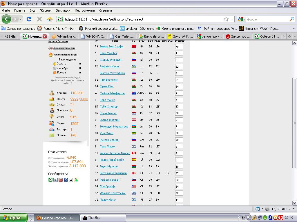Click number field for Рафаэль Каллу
The width and height of the screenshot is (297, 222).
tap(179, 66)
